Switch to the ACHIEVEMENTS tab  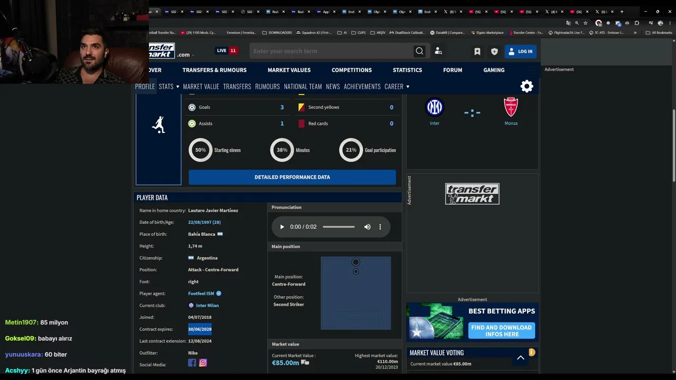[x=362, y=87]
